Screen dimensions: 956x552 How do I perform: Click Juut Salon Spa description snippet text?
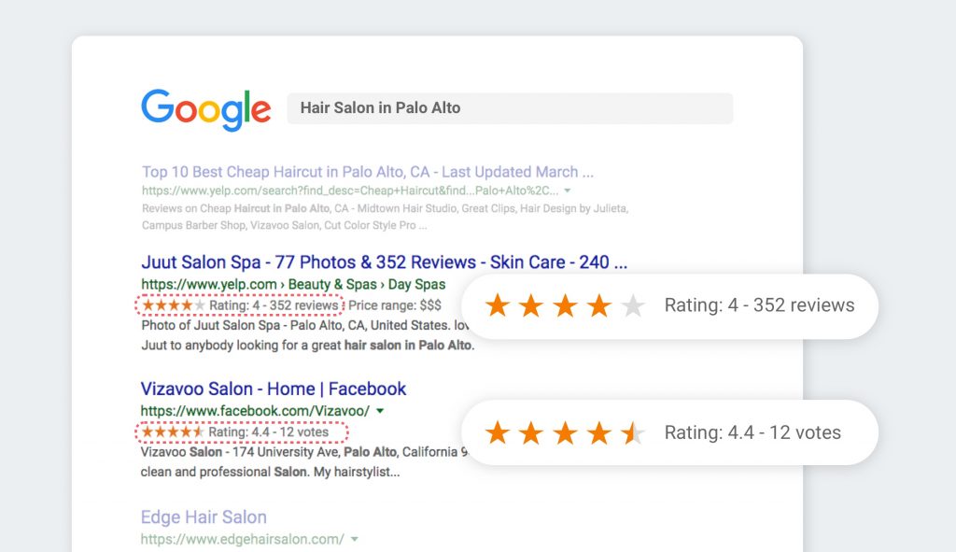coord(307,335)
